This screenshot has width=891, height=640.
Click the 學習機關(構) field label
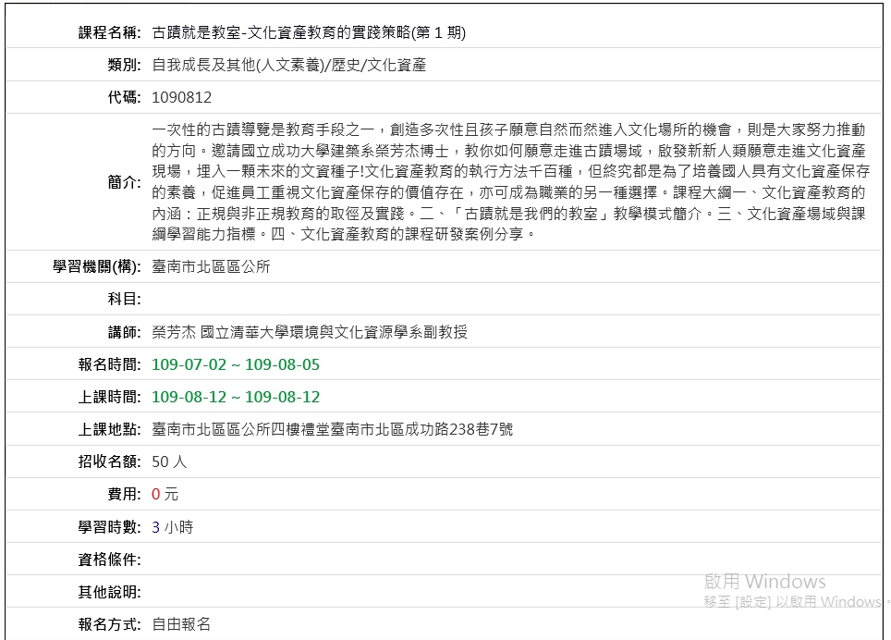[x=97, y=267]
